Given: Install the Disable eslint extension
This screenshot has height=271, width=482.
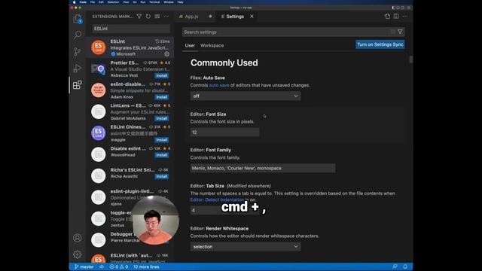Looking at the screenshot, I should [162, 155].
